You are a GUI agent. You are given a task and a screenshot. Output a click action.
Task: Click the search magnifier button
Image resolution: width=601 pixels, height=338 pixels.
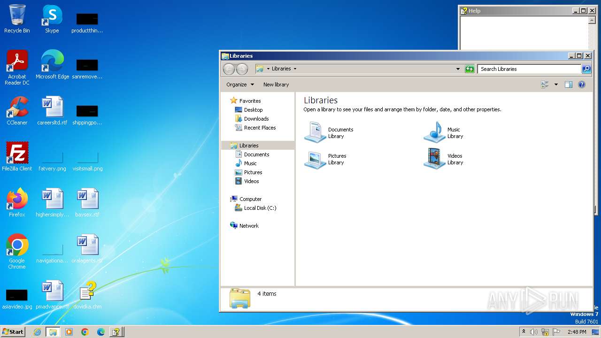586,69
